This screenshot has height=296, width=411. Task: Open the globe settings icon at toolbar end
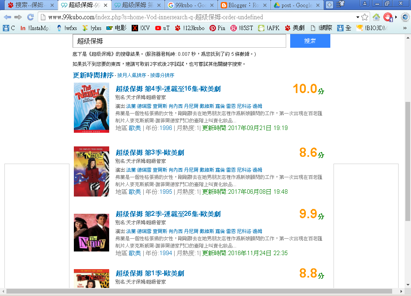point(405,17)
